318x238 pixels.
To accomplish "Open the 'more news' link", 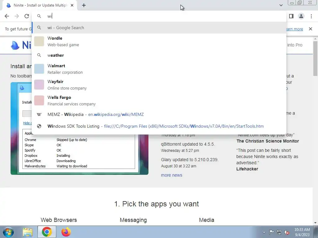I will (x=171, y=175).
